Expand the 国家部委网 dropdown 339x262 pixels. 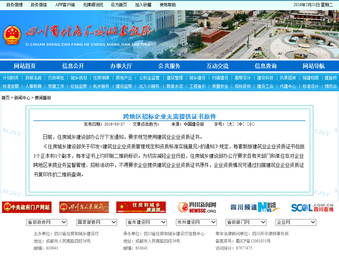coord(97,222)
